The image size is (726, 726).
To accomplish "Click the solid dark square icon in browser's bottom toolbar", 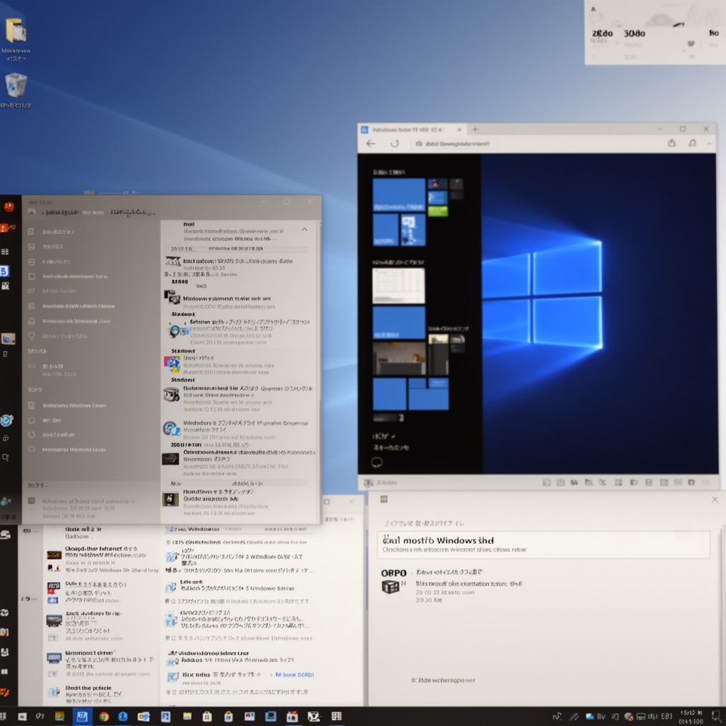I will [691, 482].
